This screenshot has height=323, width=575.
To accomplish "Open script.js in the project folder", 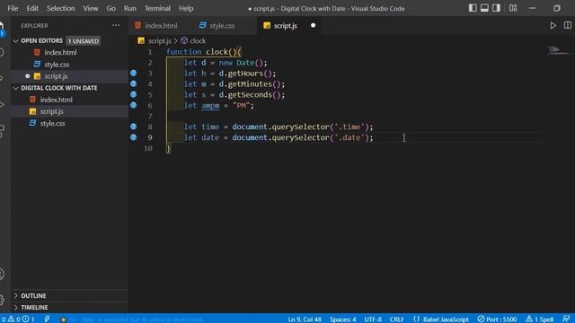I will pyautogui.click(x=70, y=111).
